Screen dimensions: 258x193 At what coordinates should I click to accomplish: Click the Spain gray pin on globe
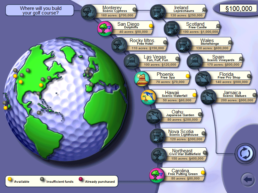click(91, 85)
